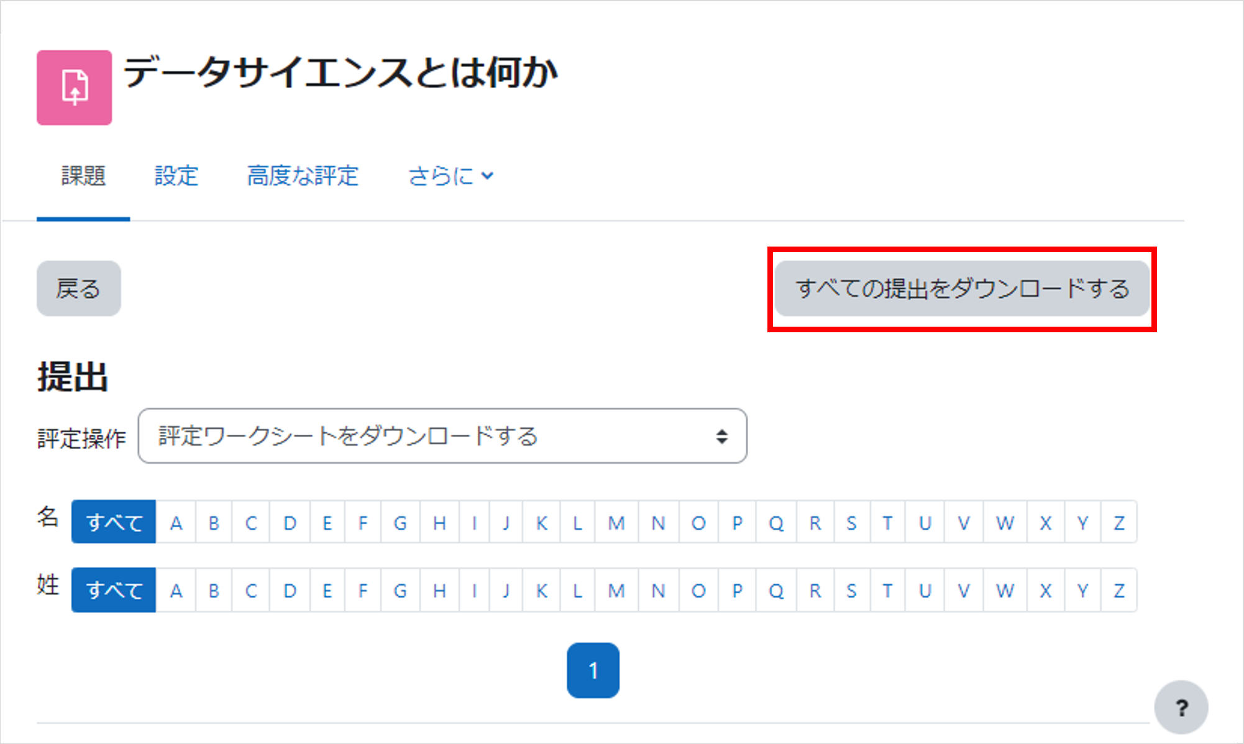Expand the さらに menu
Screen dimensions: 1244x744
(451, 176)
